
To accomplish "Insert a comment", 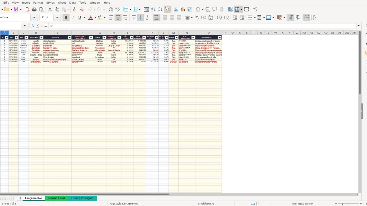I will coord(215,9).
